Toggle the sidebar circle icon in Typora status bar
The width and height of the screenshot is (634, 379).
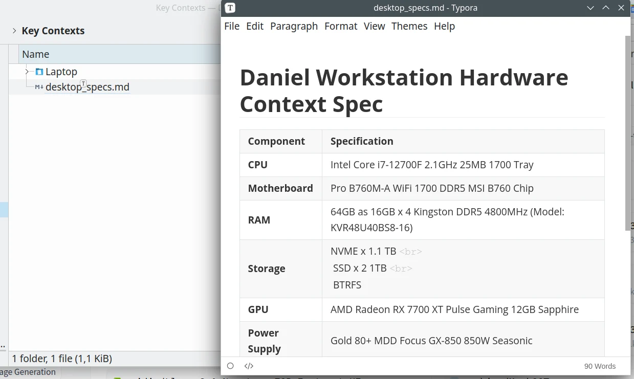230,366
